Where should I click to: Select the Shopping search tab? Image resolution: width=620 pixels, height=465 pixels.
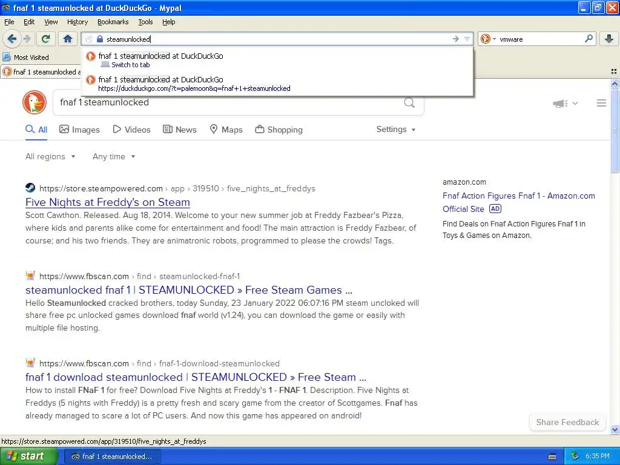tap(279, 130)
